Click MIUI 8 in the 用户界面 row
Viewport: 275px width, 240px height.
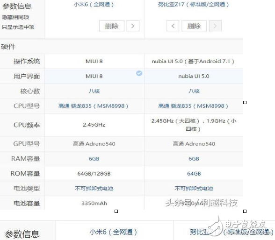click(x=94, y=76)
